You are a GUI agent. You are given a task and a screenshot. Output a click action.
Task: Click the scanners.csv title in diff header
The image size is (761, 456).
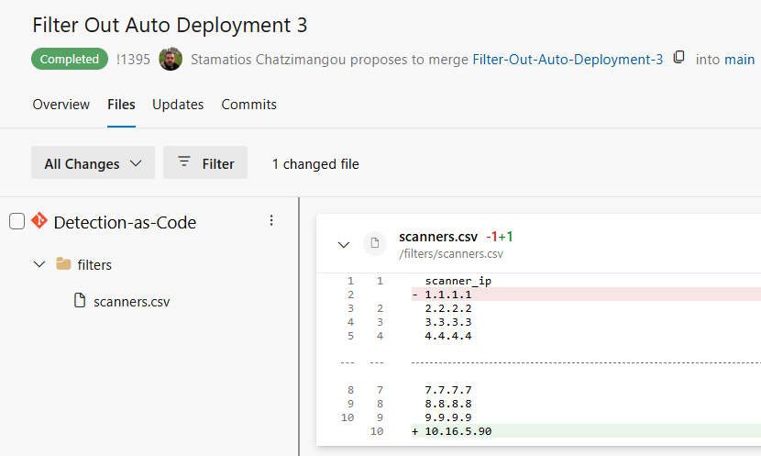[437, 237]
